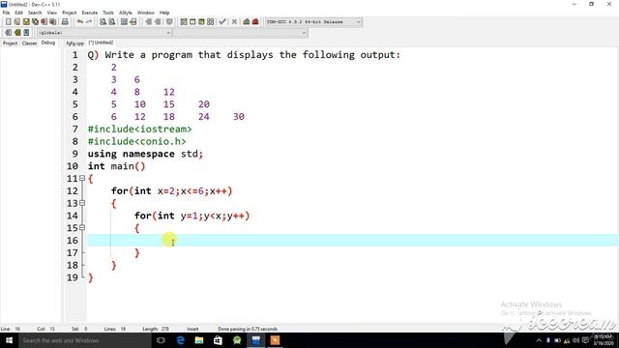Click the "for(int y=1;y<x;y++)" line
Screen dimensions: 619x348
[x=192, y=216]
